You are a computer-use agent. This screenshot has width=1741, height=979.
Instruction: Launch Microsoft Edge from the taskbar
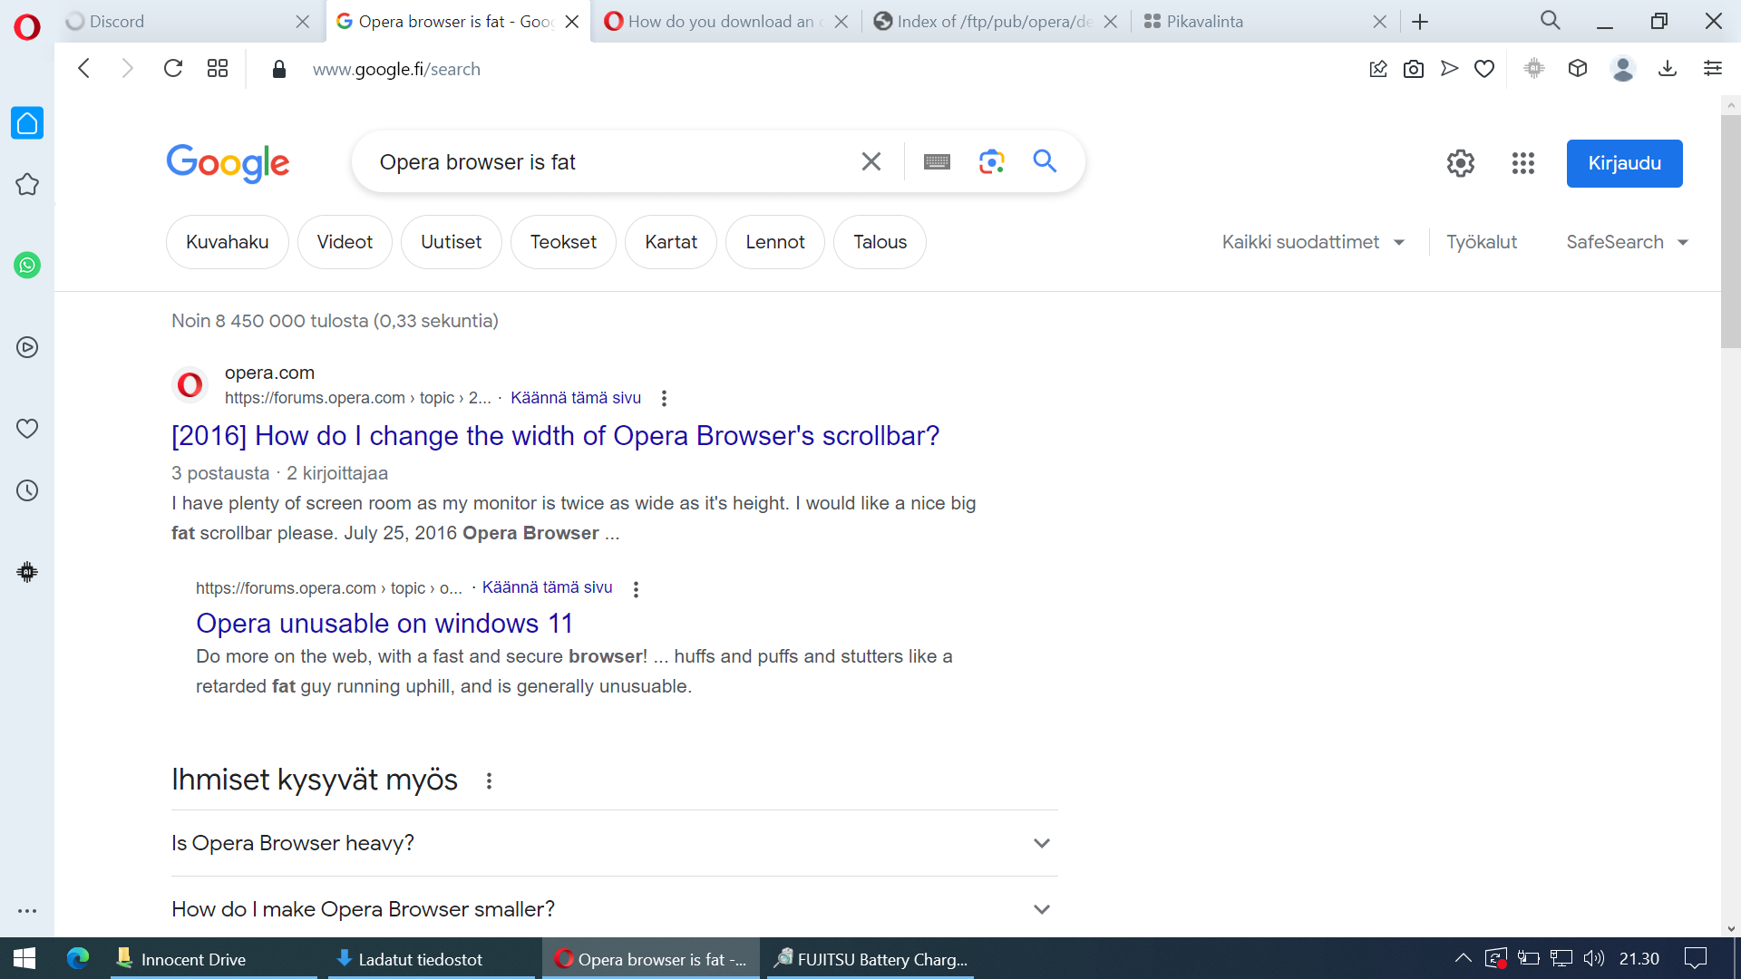(x=78, y=958)
